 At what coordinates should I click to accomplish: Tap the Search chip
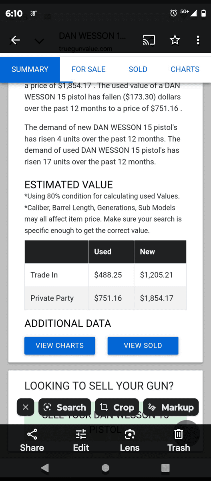pos(65,407)
